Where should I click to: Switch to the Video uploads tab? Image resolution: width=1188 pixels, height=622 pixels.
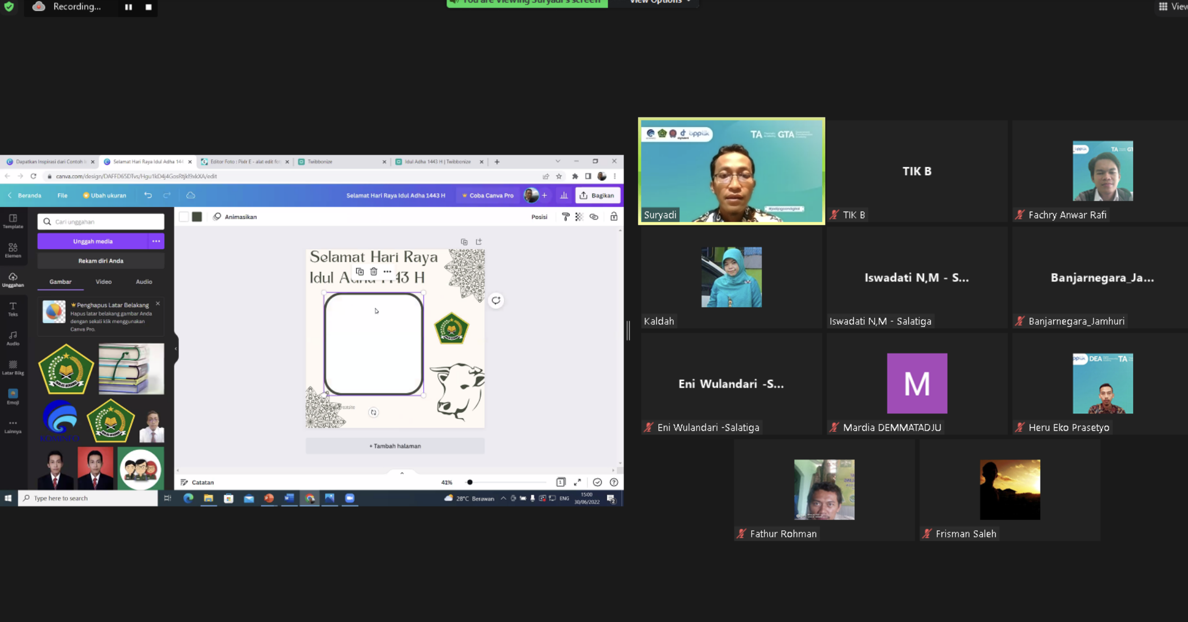point(104,281)
